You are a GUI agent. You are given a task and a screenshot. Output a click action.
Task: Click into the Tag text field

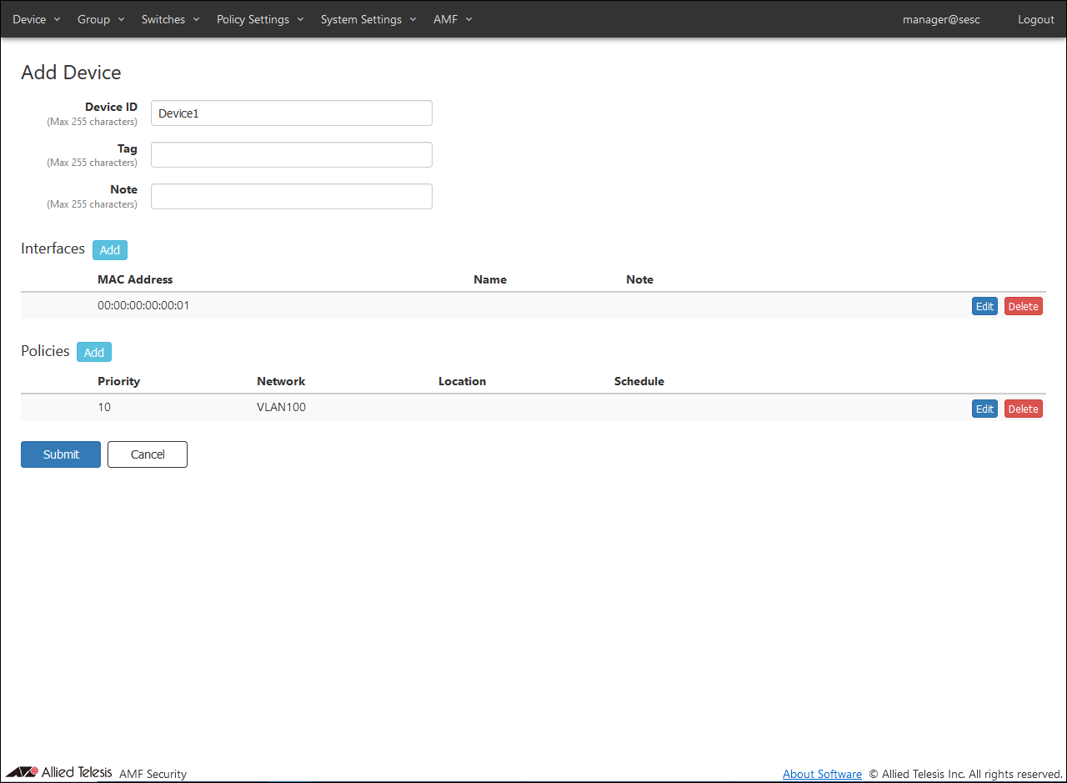tap(291, 155)
